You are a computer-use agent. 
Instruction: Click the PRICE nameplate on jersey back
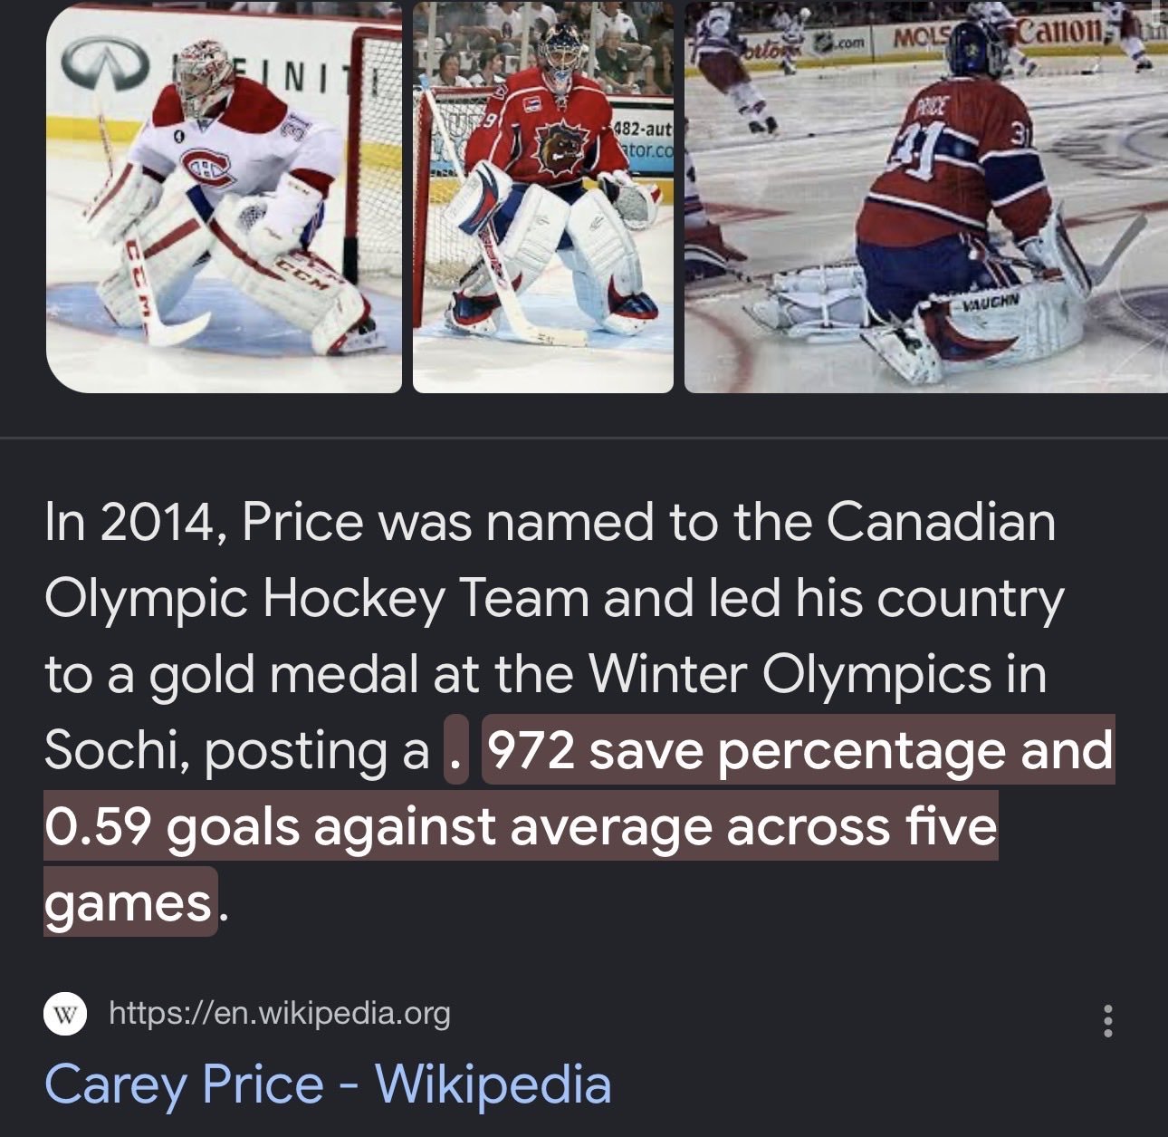tap(930, 108)
